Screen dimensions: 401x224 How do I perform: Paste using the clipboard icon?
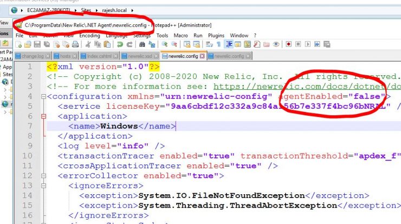click(107, 44)
